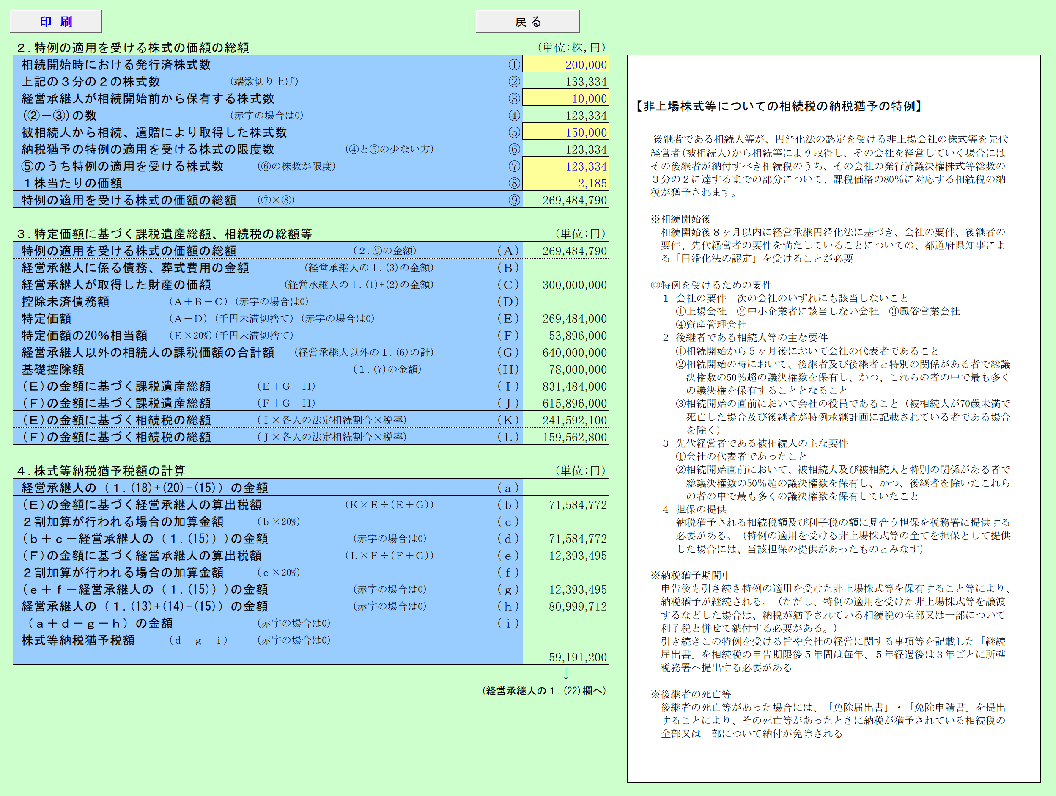Click label 相続開始時における発行済株式数
1056x796 pixels.
coord(116,64)
